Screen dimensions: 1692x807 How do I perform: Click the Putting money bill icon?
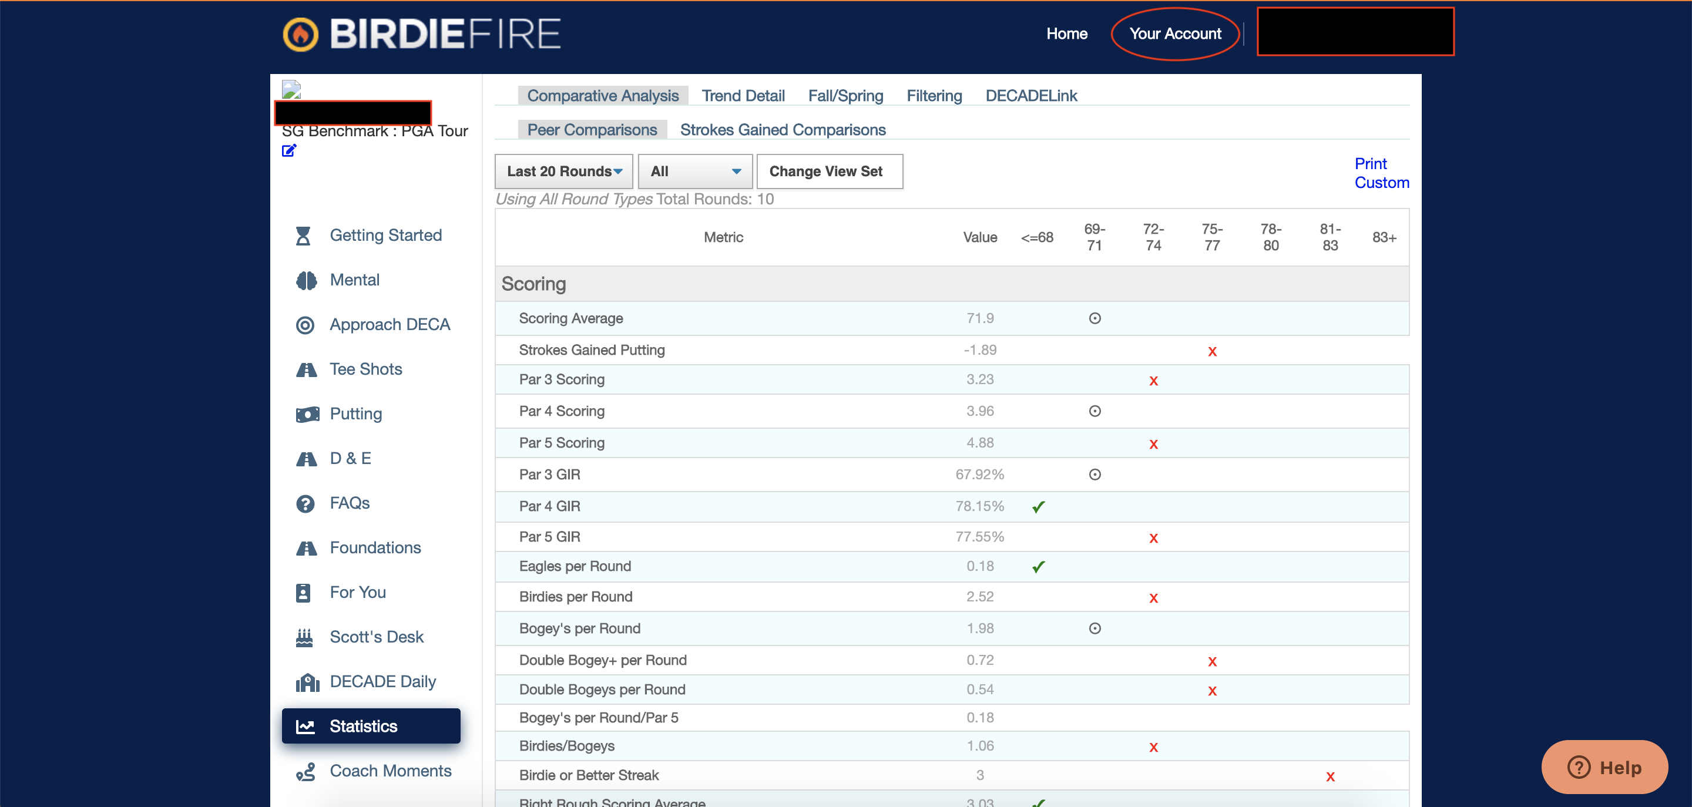(307, 414)
